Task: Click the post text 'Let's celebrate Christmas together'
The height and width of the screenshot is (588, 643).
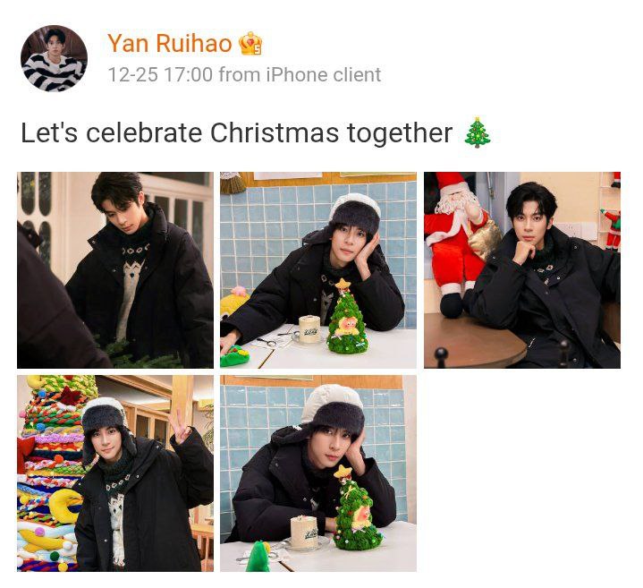Action: click(x=236, y=133)
